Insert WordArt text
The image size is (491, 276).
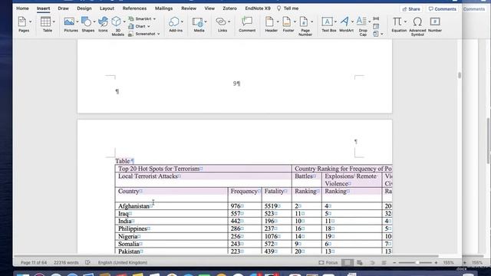[x=344, y=22]
